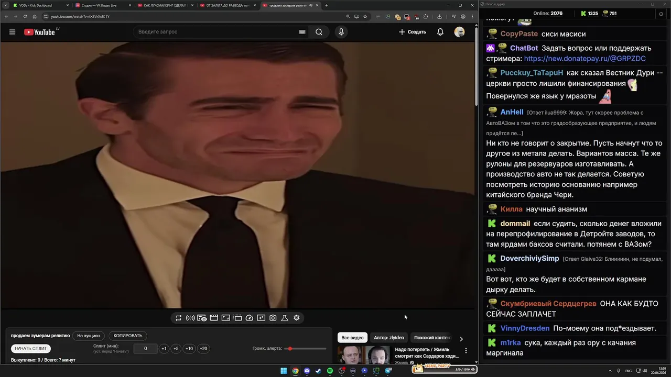
Task: Open the experiments flask icon
Action: 285,318
